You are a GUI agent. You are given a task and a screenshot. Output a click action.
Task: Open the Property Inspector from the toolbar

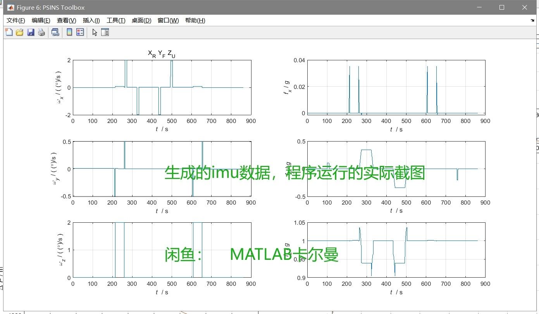(x=105, y=32)
